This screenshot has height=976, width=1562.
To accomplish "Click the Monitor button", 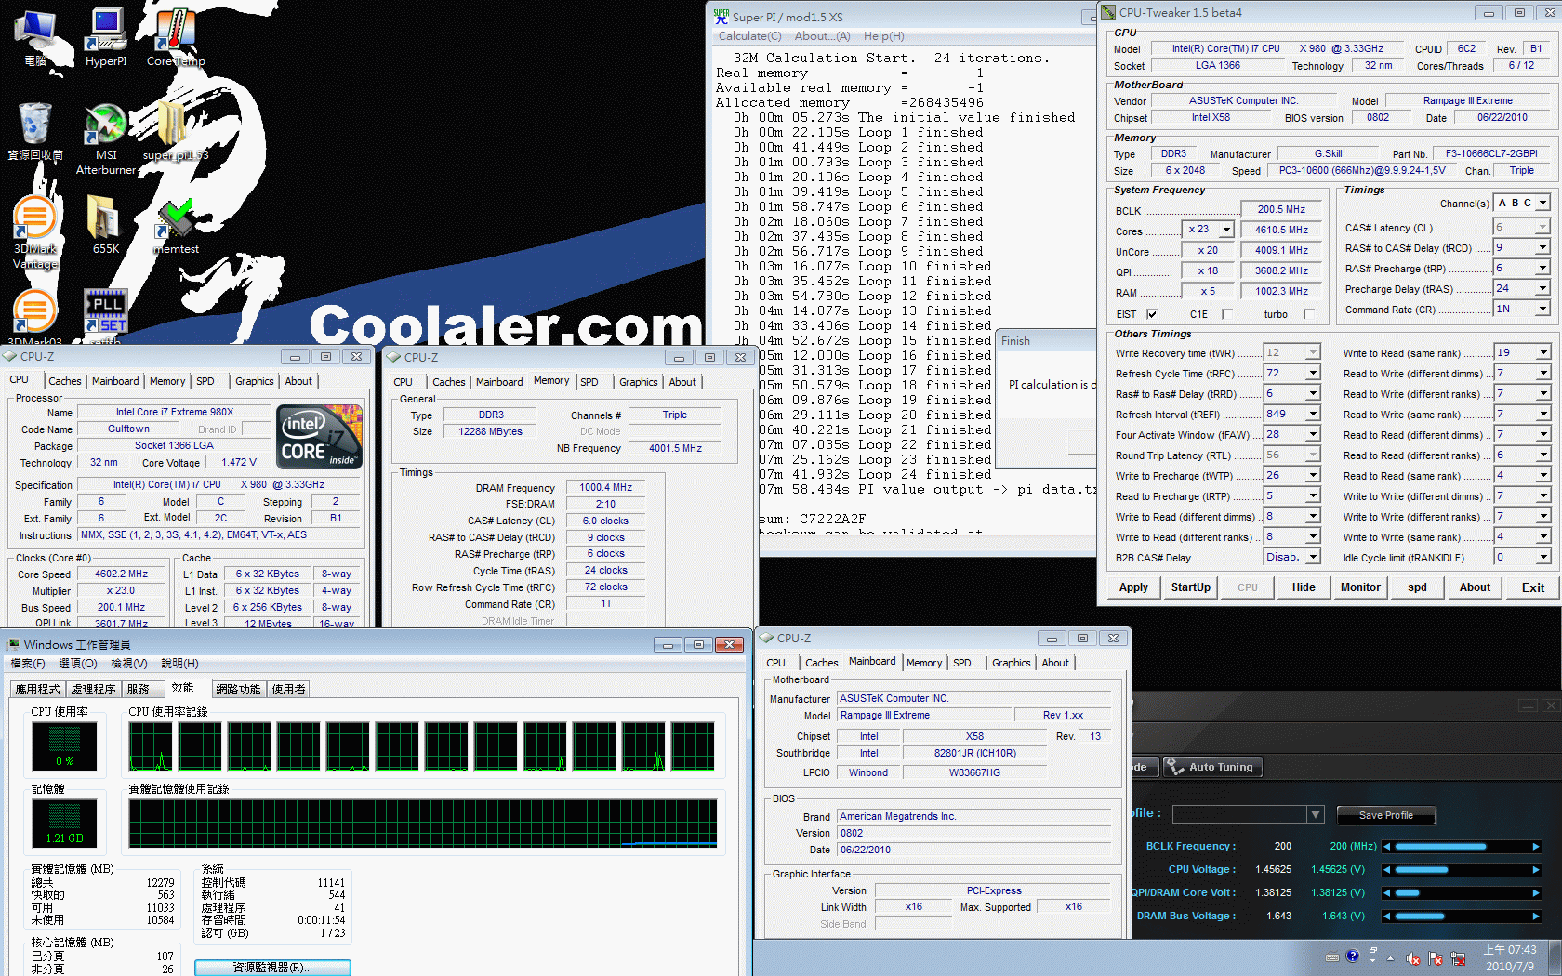I will tap(1360, 587).
